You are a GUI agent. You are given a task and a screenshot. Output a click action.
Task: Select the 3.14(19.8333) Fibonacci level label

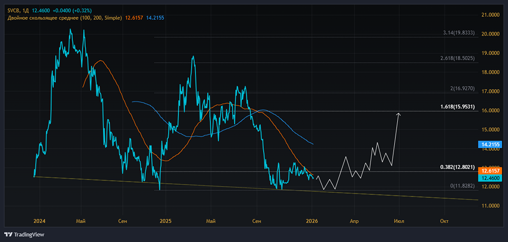tap(458, 32)
